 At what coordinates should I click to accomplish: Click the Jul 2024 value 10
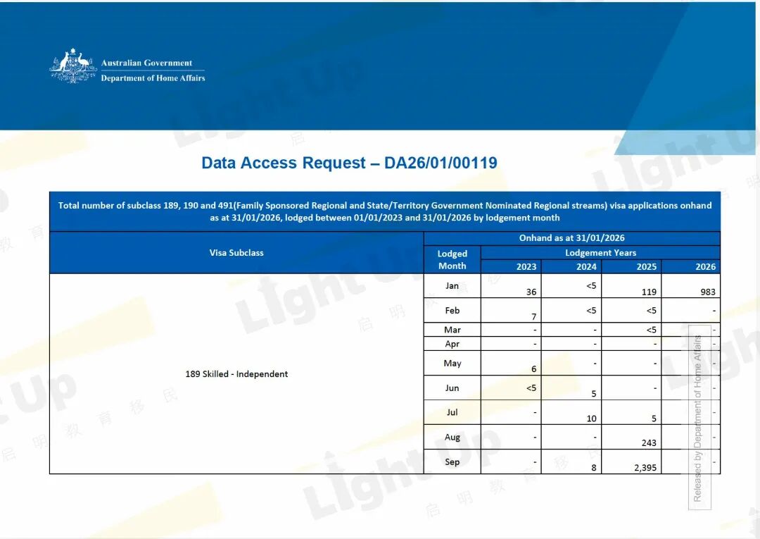point(591,419)
